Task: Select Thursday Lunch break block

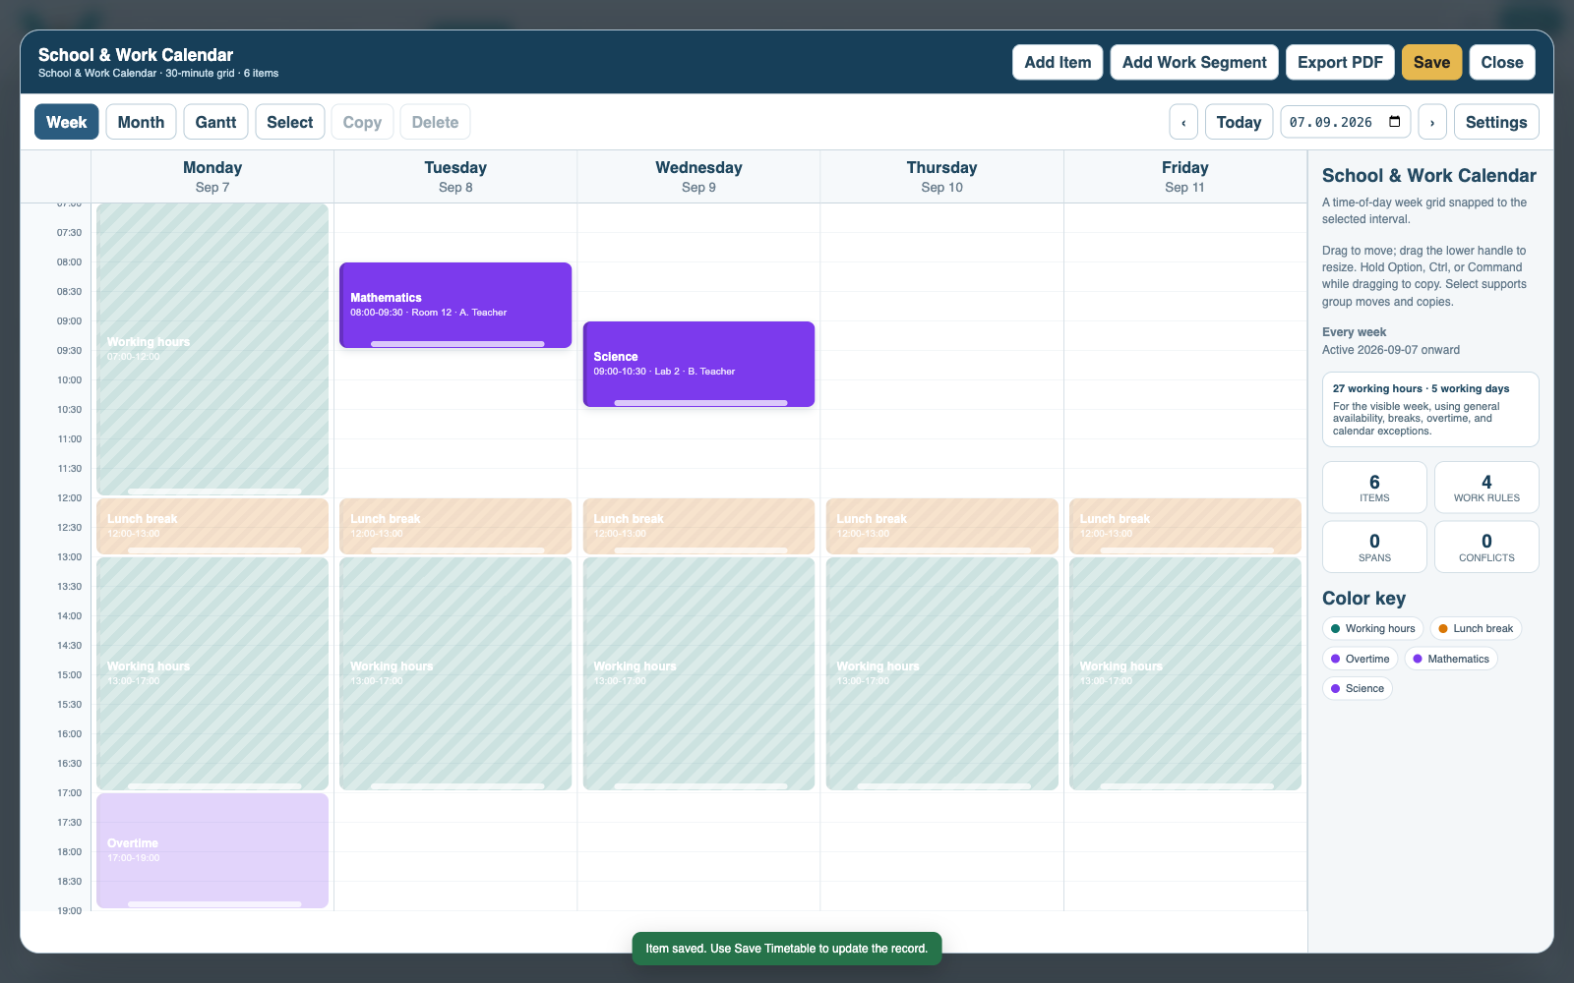Action: [x=942, y=525]
